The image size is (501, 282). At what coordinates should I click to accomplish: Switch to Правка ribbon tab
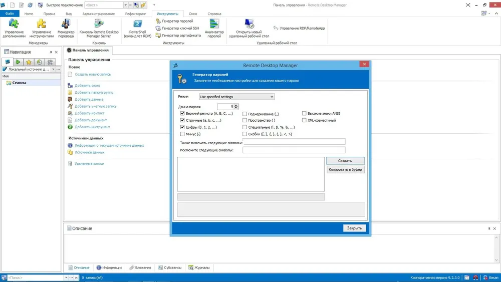coord(49,14)
